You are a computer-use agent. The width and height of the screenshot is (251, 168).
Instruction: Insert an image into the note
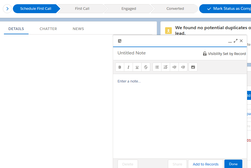click(193, 67)
